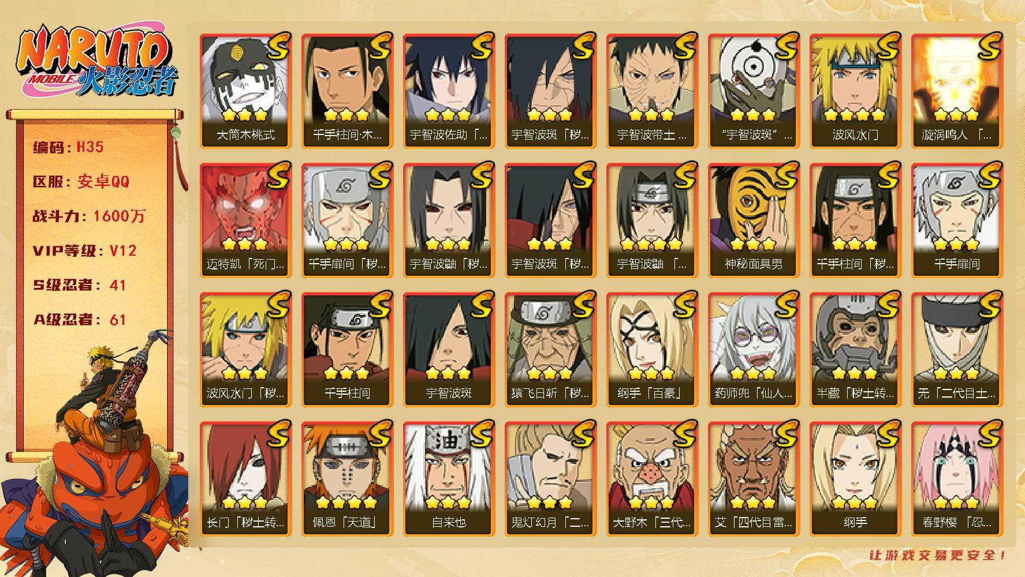Select the 大筒木桃式 ninja card
This screenshot has height=577, width=1025.
pos(245,91)
